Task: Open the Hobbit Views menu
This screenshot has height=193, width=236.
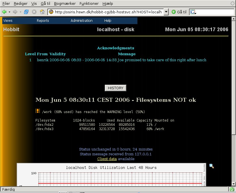Action: pyautogui.click(x=8, y=21)
